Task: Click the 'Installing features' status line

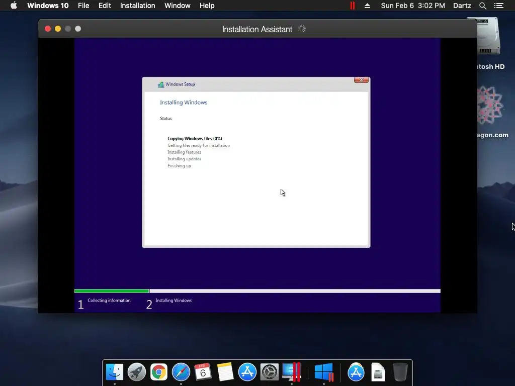Action: click(184, 152)
